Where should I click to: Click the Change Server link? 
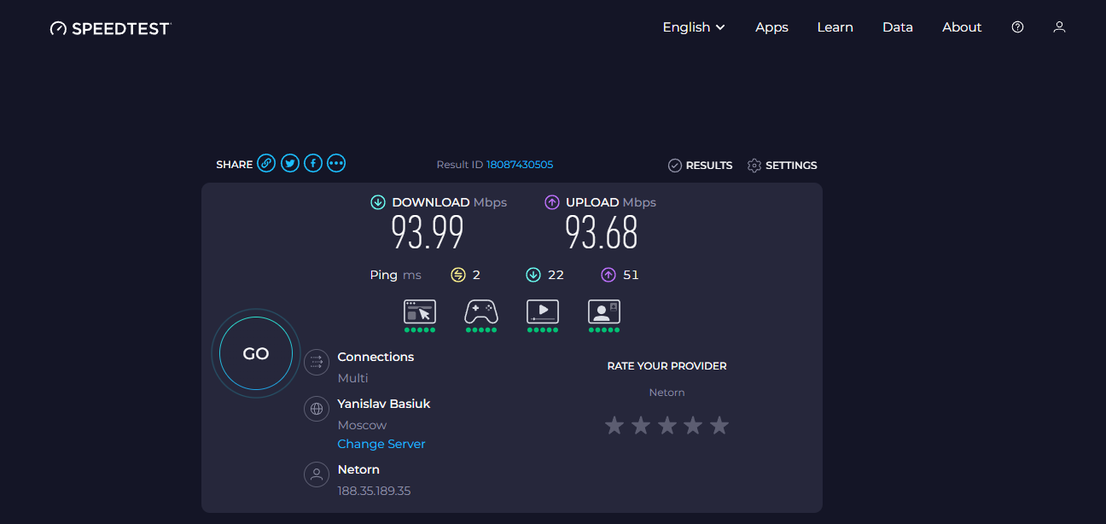click(381, 444)
